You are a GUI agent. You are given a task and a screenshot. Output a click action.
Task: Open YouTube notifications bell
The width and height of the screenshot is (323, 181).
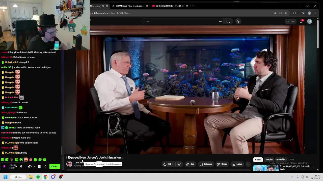[301, 21]
